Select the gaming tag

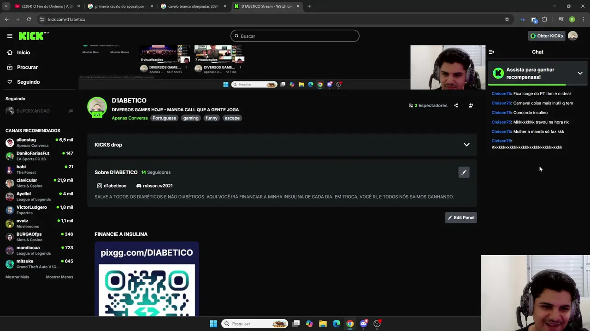click(190, 118)
